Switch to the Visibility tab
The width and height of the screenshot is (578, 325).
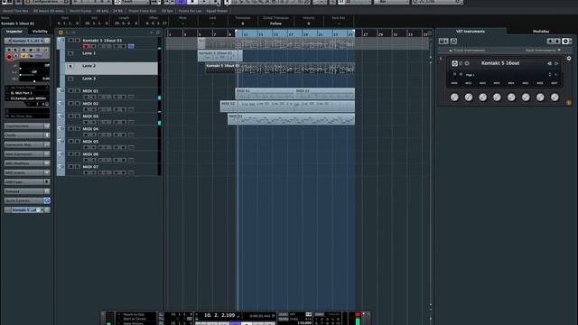coord(40,32)
